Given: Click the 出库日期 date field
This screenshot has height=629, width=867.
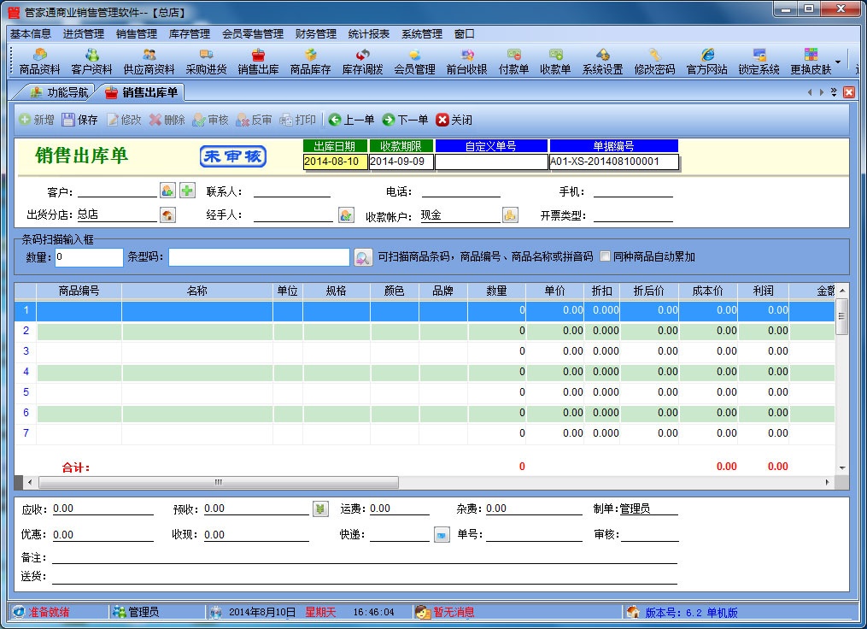Looking at the screenshot, I should click(335, 162).
